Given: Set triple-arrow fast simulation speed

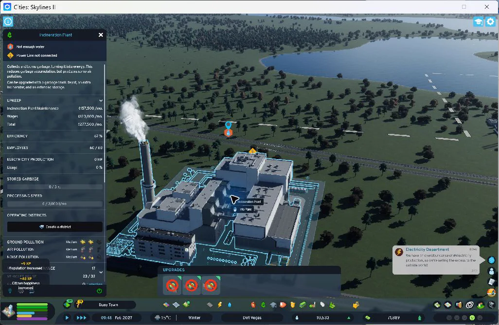Looking at the screenshot, I should (82, 317).
